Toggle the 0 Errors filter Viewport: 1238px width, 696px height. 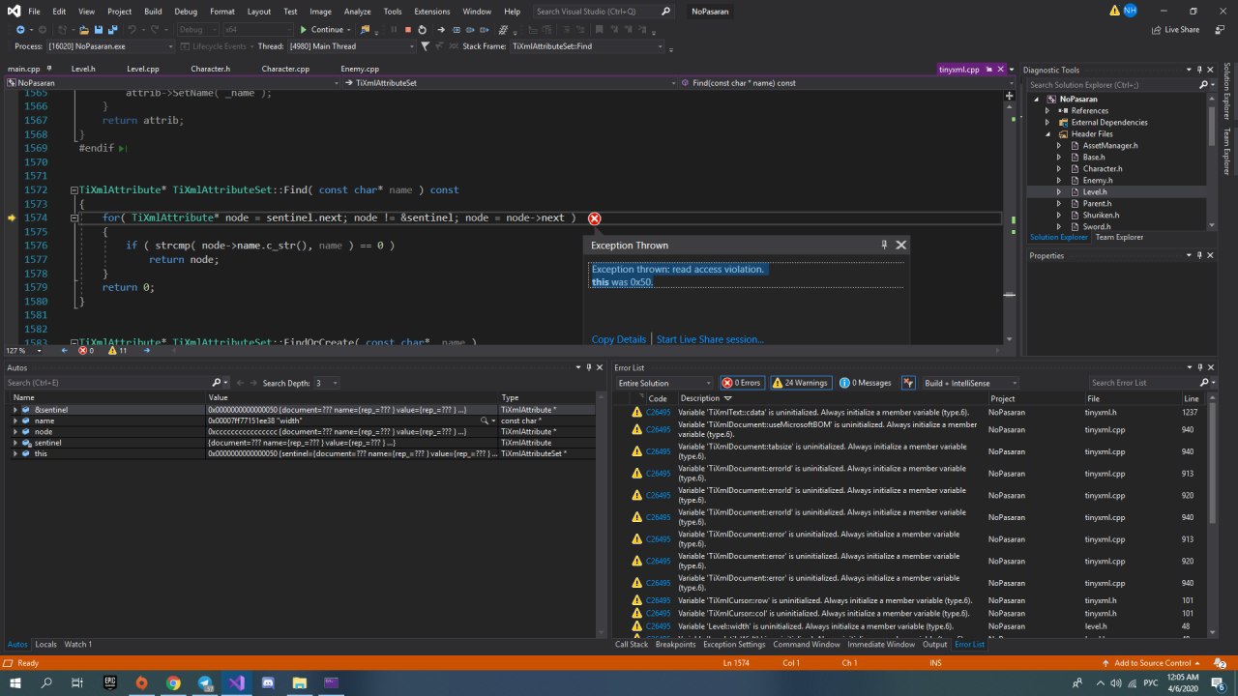(742, 383)
